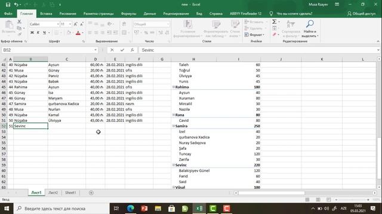Click the Wrap Text icon

(124, 24)
